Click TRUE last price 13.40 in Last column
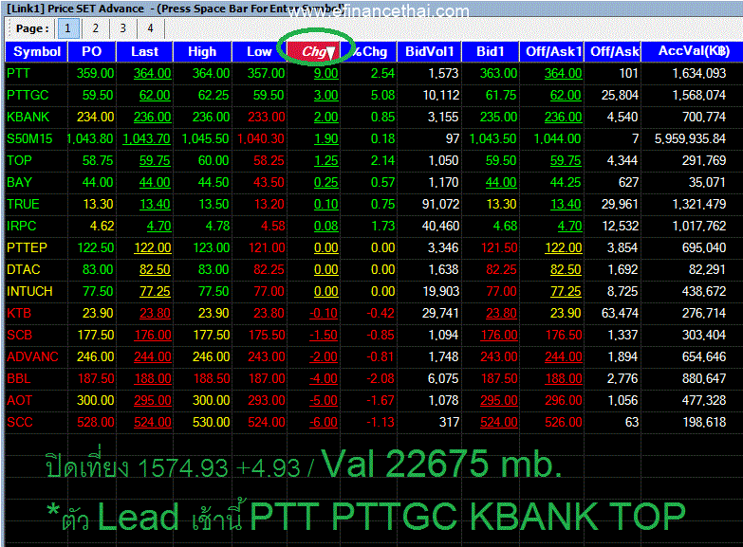The width and height of the screenshot is (743, 547). (155, 204)
